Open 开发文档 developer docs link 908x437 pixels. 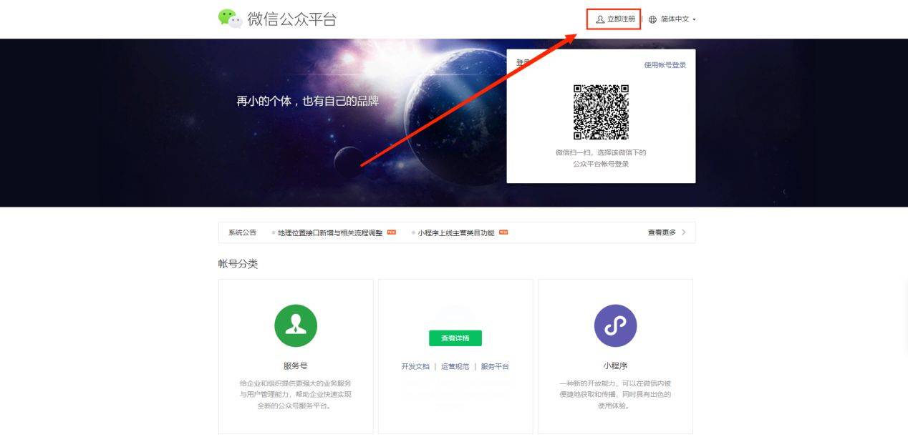click(x=415, y=366)
